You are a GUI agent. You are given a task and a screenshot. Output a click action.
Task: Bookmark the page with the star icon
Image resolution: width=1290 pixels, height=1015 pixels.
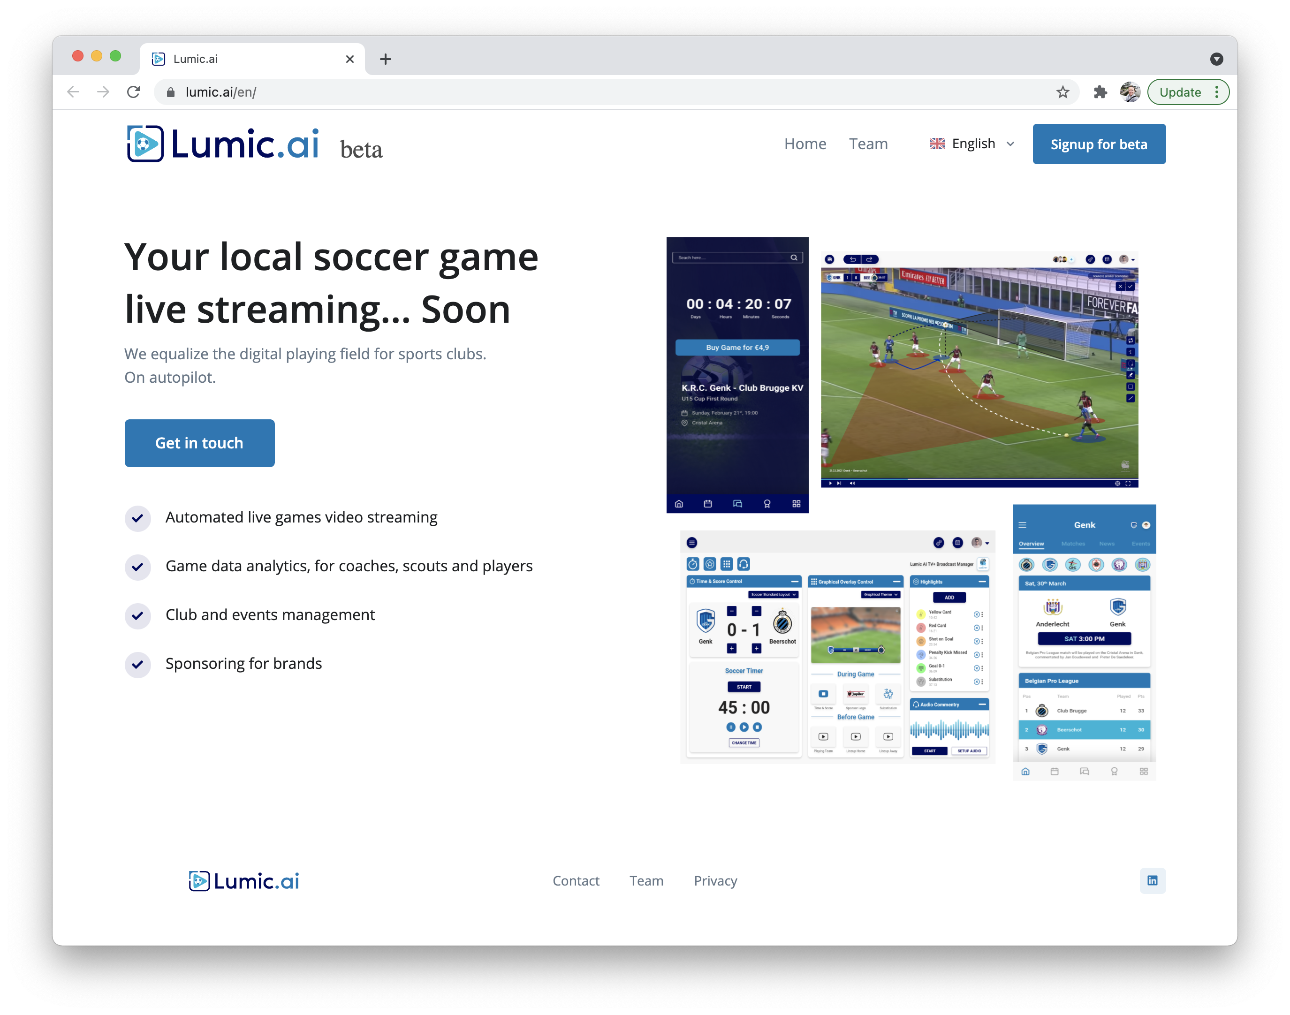[x=1062, y=92]
